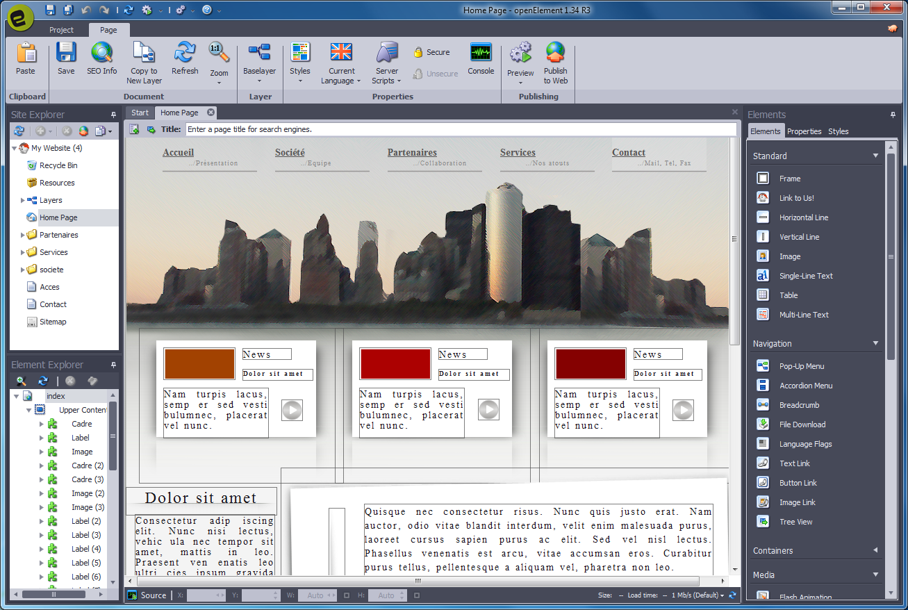Image resolution: width=908 pixels, height=610 pixels.
Task: Click the add page icon beside Title
Action: (x=134, y=129)
